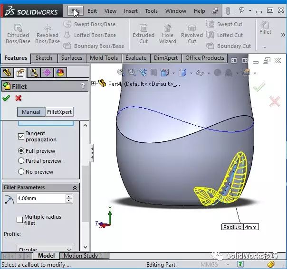Switch to the PropertyManager tab icon
Viewport: 287px width, 269px height.
click(x=20, y=73)
